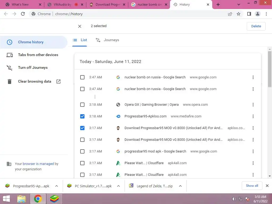Open the browser is managed link
The height and width of the screenshot is (204, 272).
pos(38,164)
